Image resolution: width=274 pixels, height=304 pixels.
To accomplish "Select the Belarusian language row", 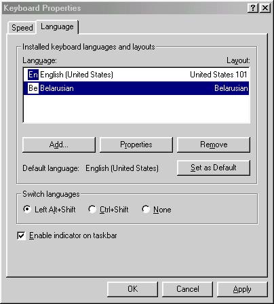I will 136,88.
